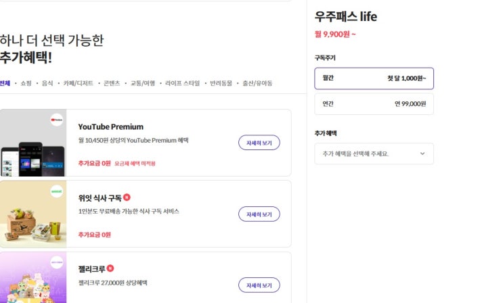Select the 연간 99,000원 subscription option
The image size is (503, 303).
374,103
